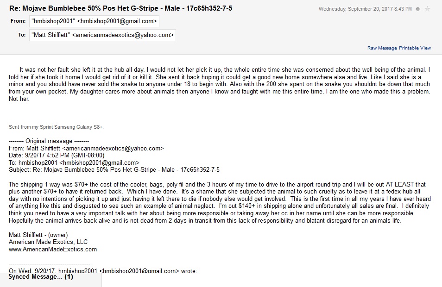Screen dimensions: 442x287
Task: Click the quoted Subject line text
Action: pyautogui.click(x=114, y=170)
